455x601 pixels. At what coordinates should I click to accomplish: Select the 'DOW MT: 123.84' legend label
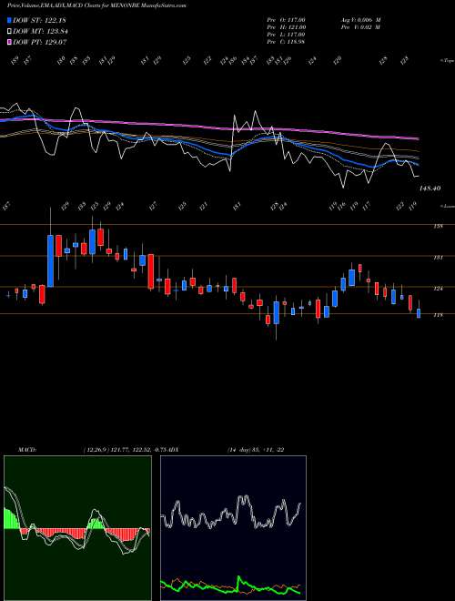click(40, 32)
